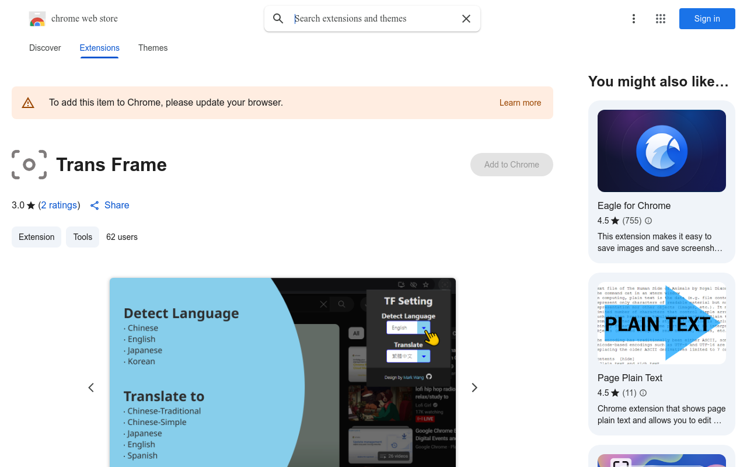This screenshot has height=467, width=747.
Task: Click the Page Plain Text description text
Action: [x=662, y=414]
